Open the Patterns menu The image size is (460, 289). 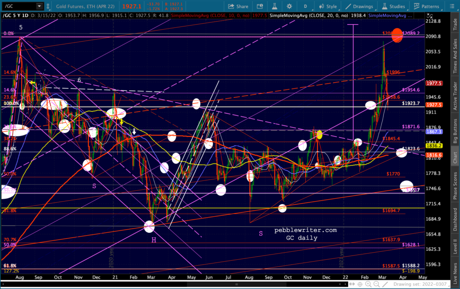pyautogui.click(x=427, y=6)
